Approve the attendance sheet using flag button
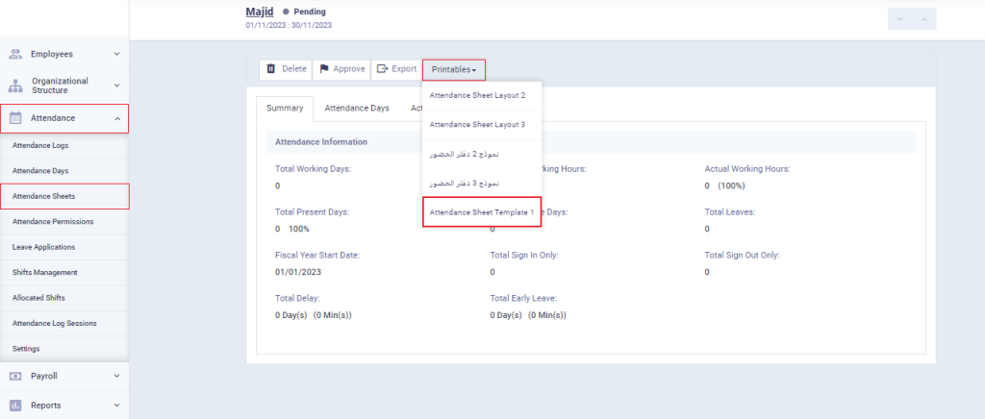The width and height of the screenshot is (985, 419). [x=342, y=69]
